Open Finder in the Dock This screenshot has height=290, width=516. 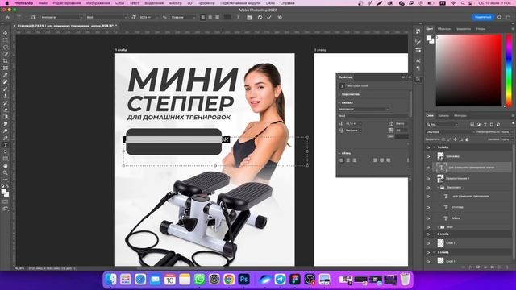pos(111,280)
